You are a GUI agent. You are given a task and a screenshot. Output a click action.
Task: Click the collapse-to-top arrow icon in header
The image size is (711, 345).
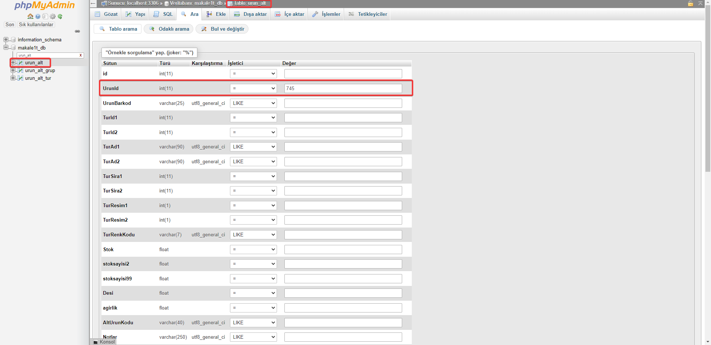pyautogui.click(x=700, y=3)
